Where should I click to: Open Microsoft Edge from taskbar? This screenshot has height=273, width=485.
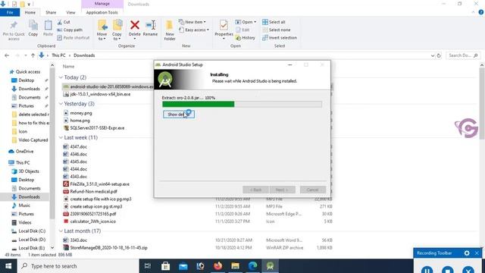click(252, 266)
